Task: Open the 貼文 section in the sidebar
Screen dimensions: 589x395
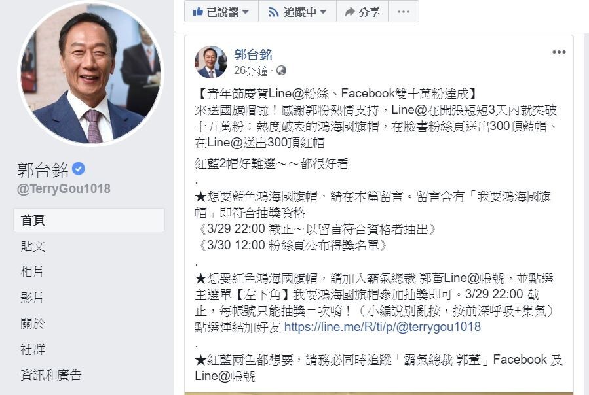Action: (33, 246)
